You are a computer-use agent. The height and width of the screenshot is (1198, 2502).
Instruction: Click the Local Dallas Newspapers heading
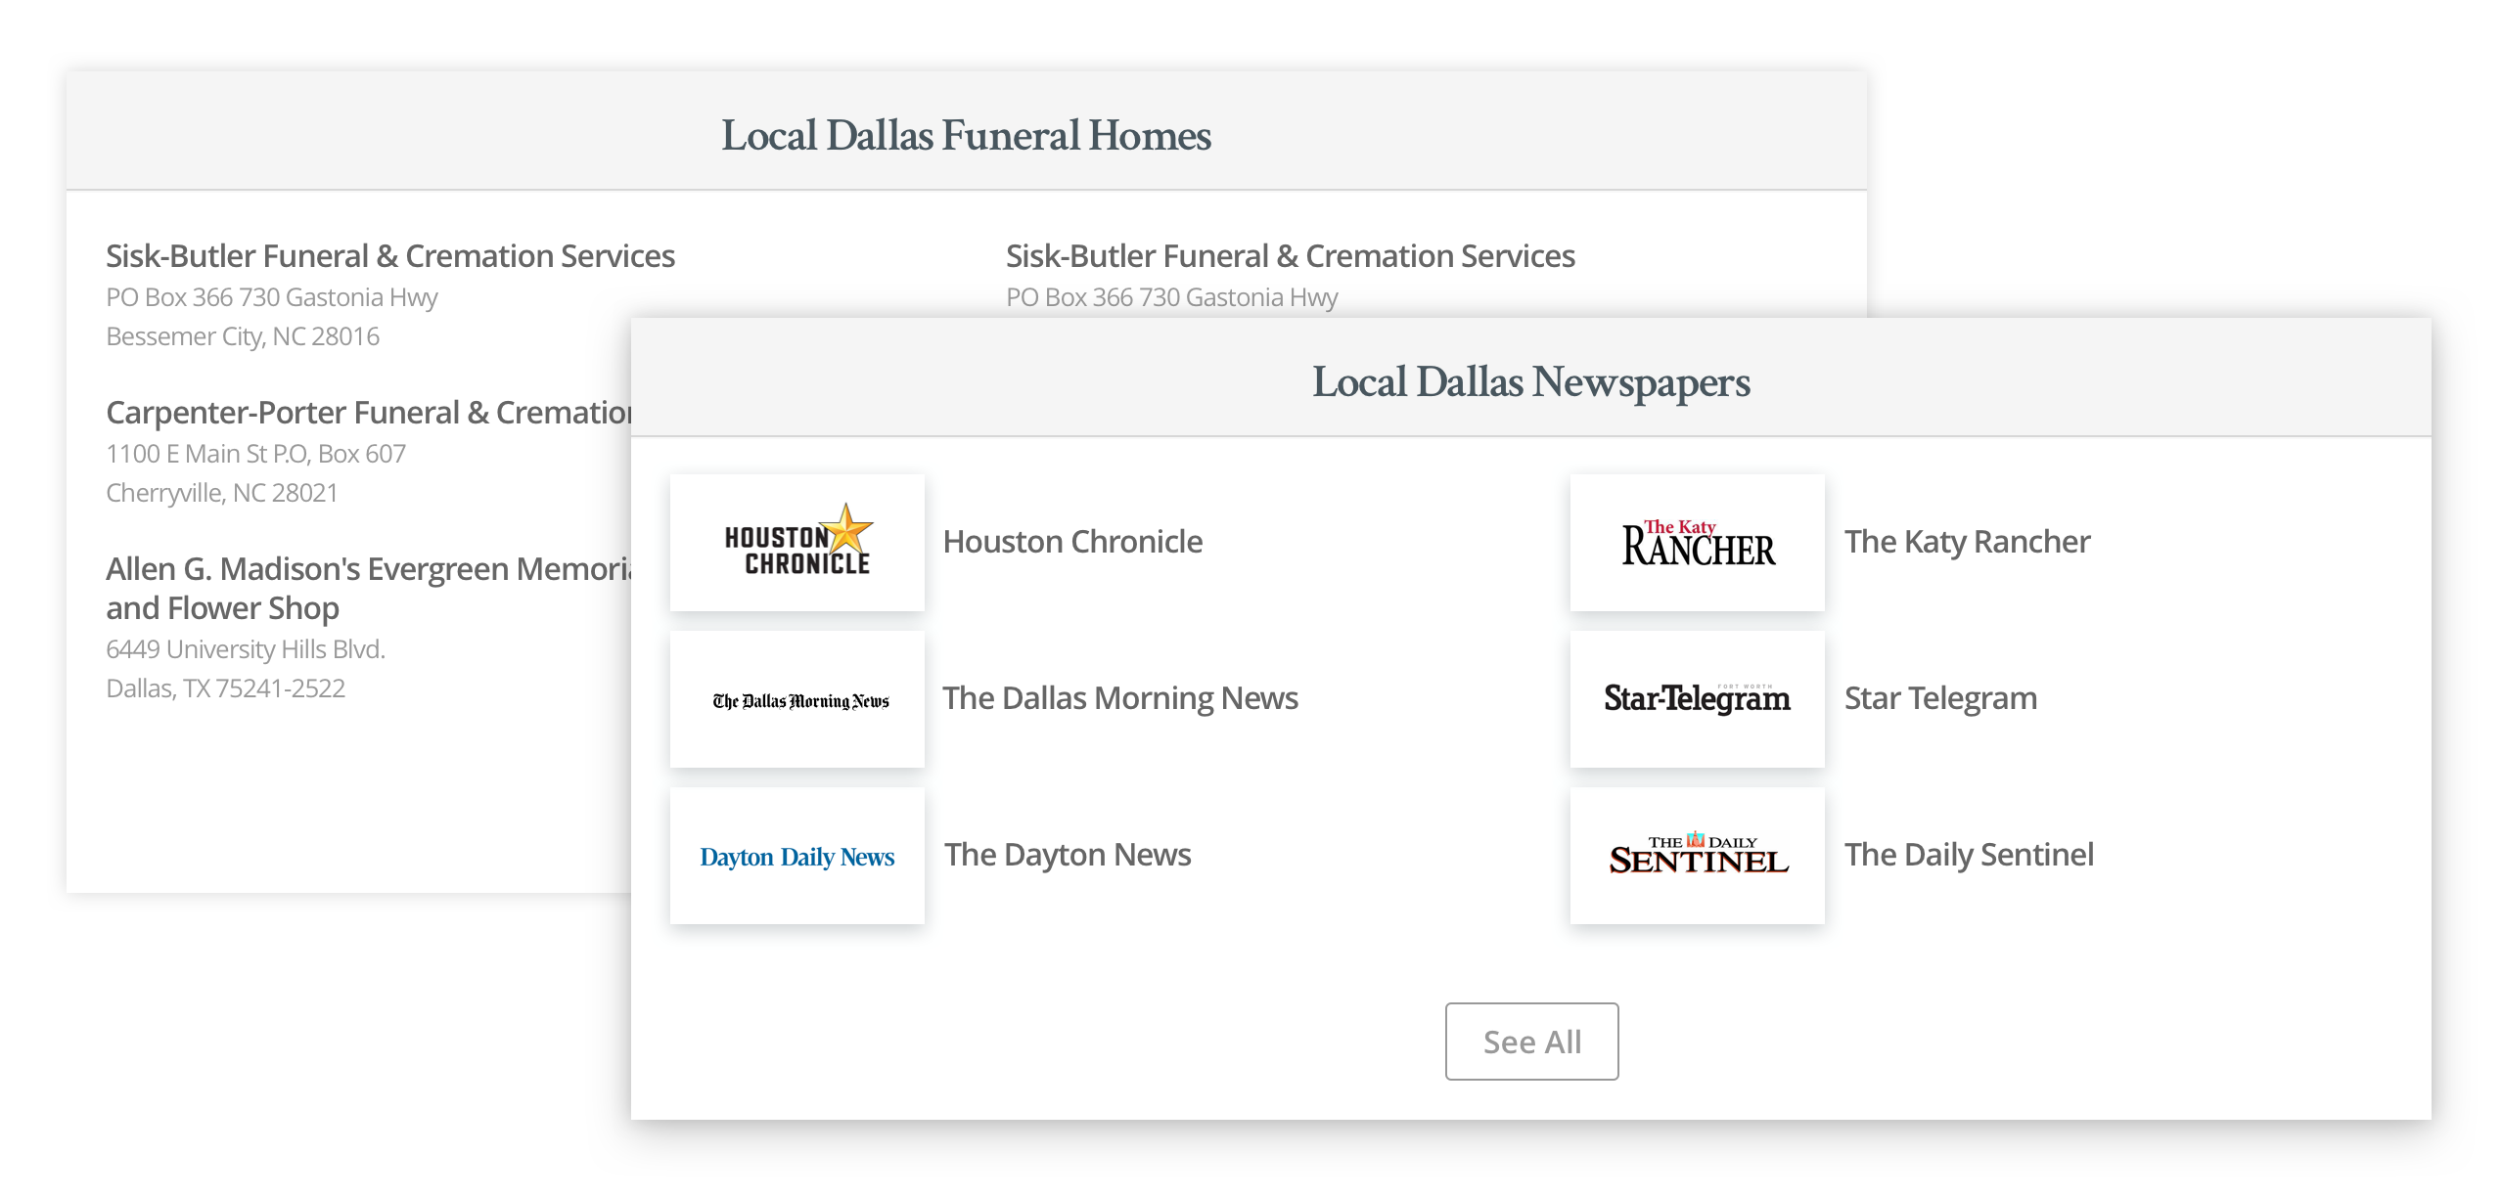coord(1531,381)
